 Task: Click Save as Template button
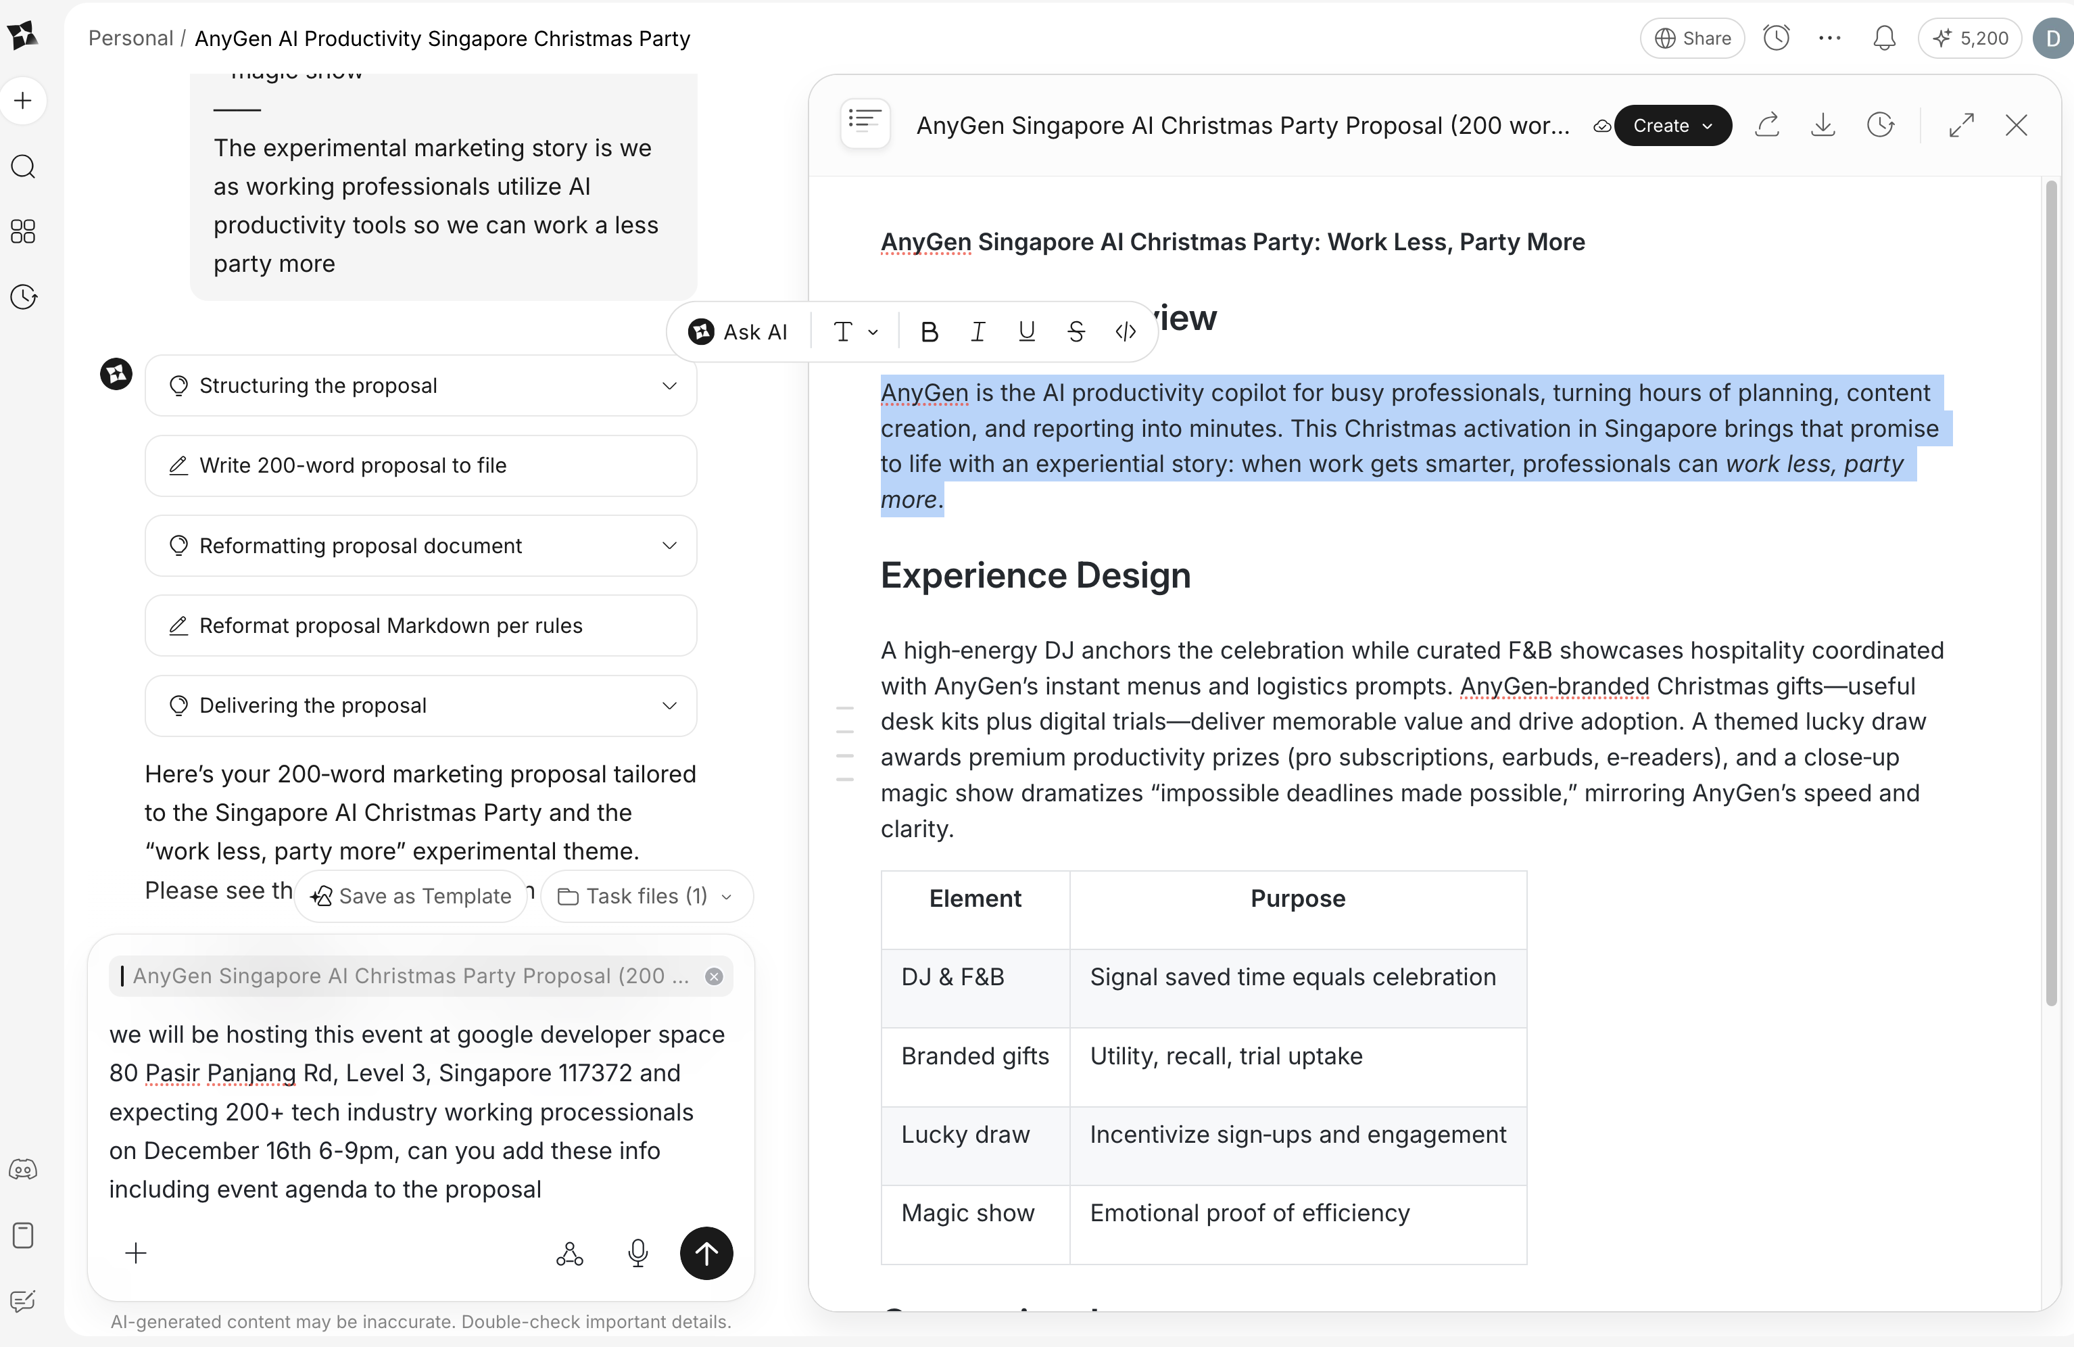point(411,896)
